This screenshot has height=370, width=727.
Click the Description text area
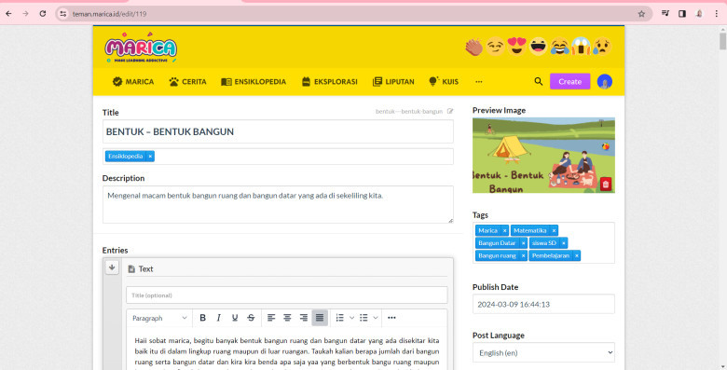click(x=278, y=204)
